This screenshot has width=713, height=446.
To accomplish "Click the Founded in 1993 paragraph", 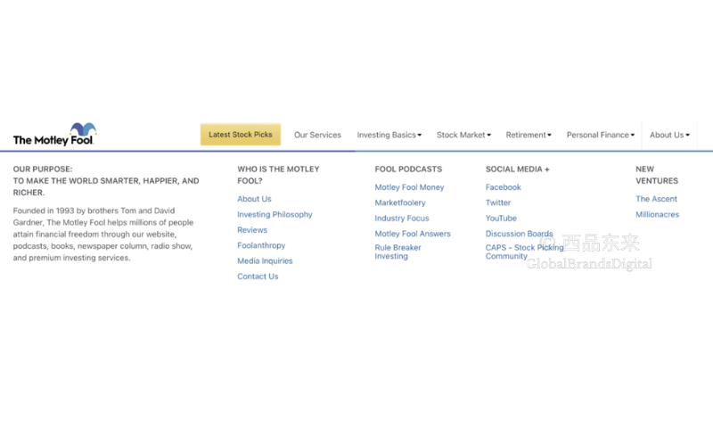I will click(103, 234).
